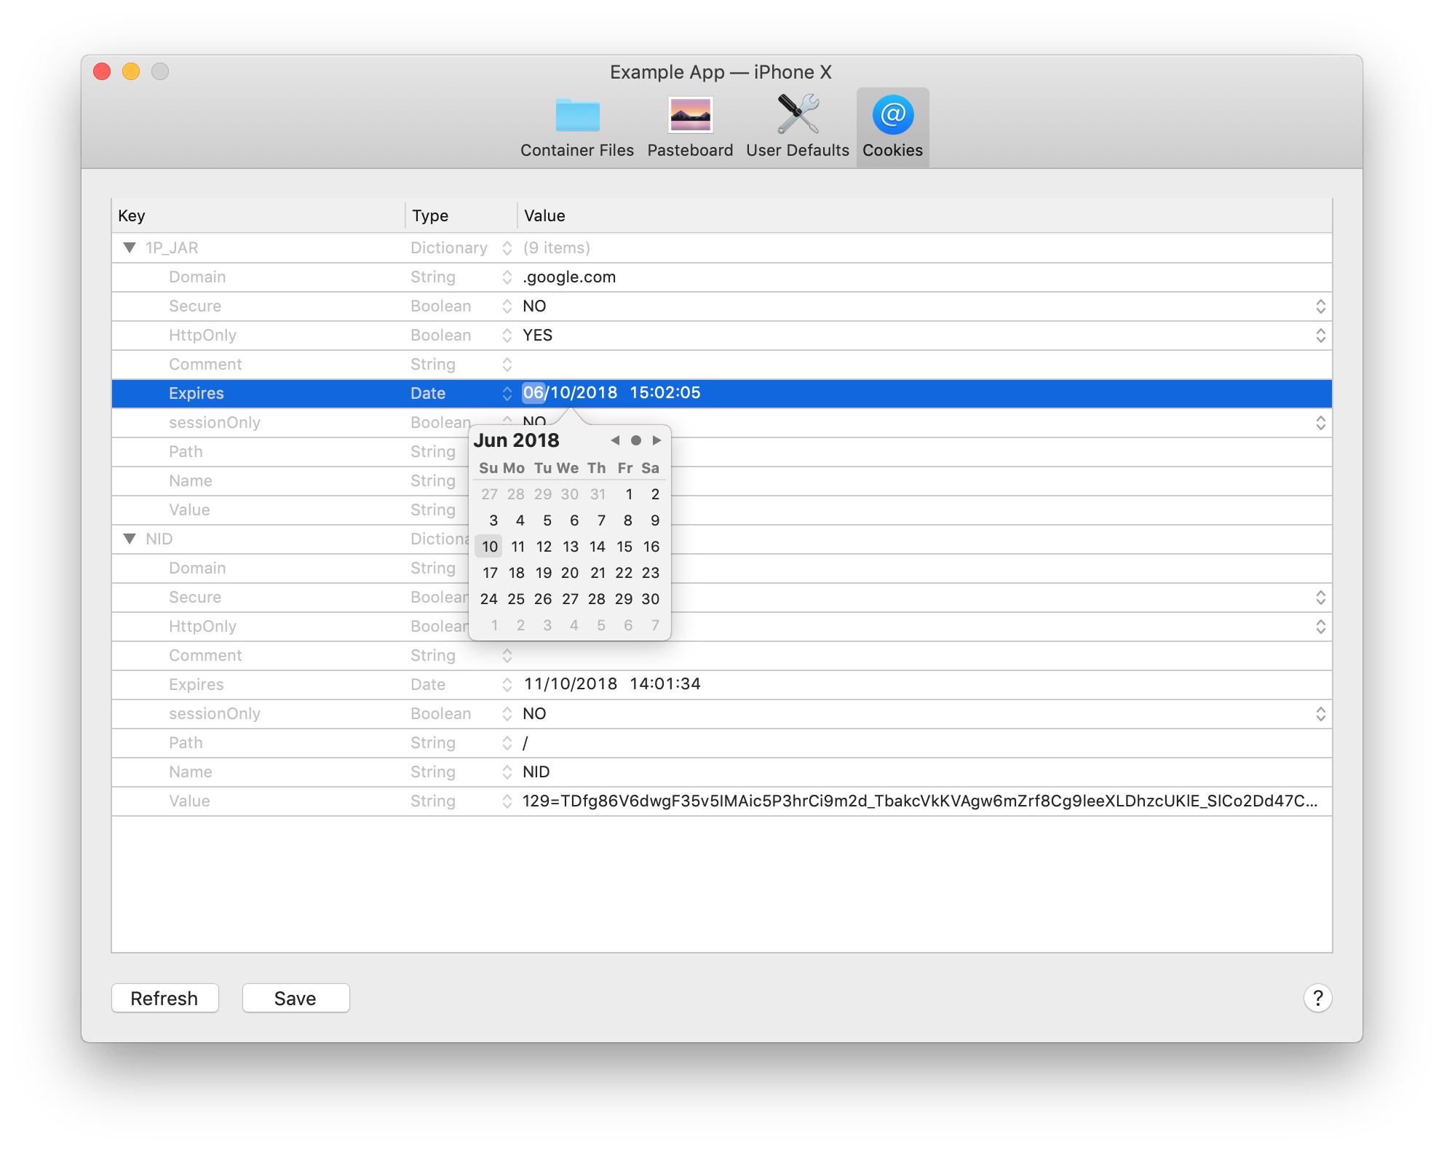Toggle NID sessionOnly NO value stepper
Screen dimensions: 1444x1150
point(1320,714)
